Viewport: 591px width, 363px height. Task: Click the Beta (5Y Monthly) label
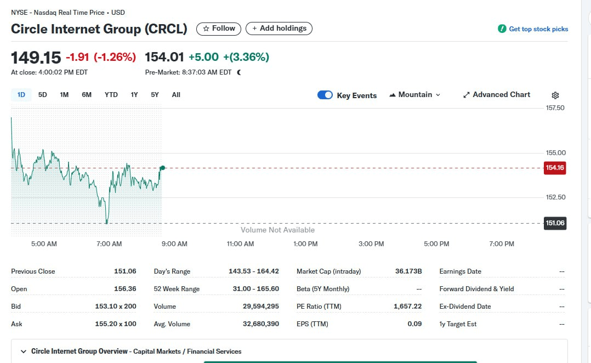(x=323, y=289)
